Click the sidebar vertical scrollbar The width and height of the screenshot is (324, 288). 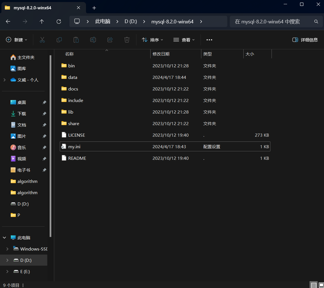click(x=50, y=146)
